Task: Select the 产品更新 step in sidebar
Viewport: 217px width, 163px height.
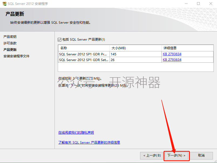Action: (x=10, y=50)
